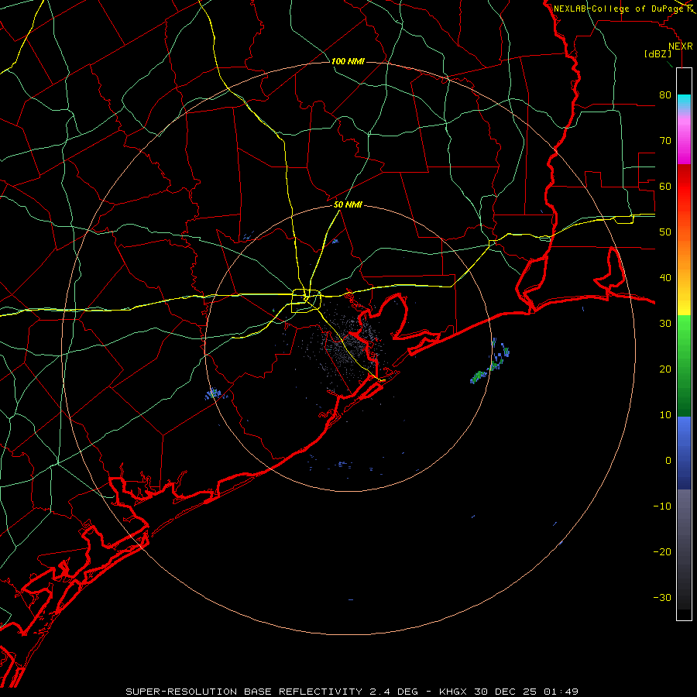
Task: Click the 10 value on the dBZ scale
Action: click(665, 415)
